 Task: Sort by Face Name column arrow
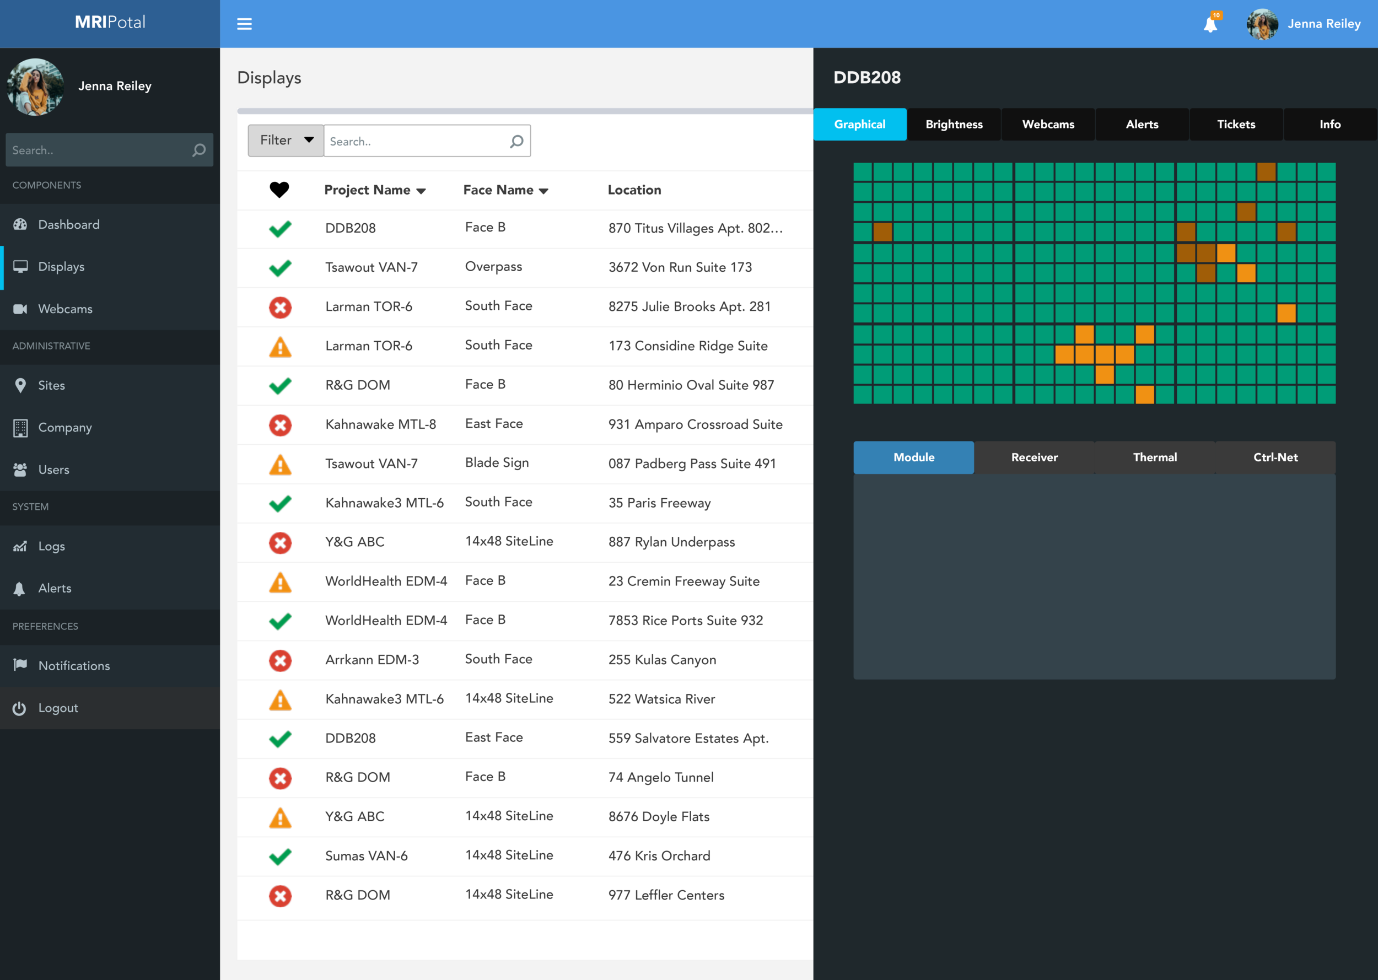543,191
